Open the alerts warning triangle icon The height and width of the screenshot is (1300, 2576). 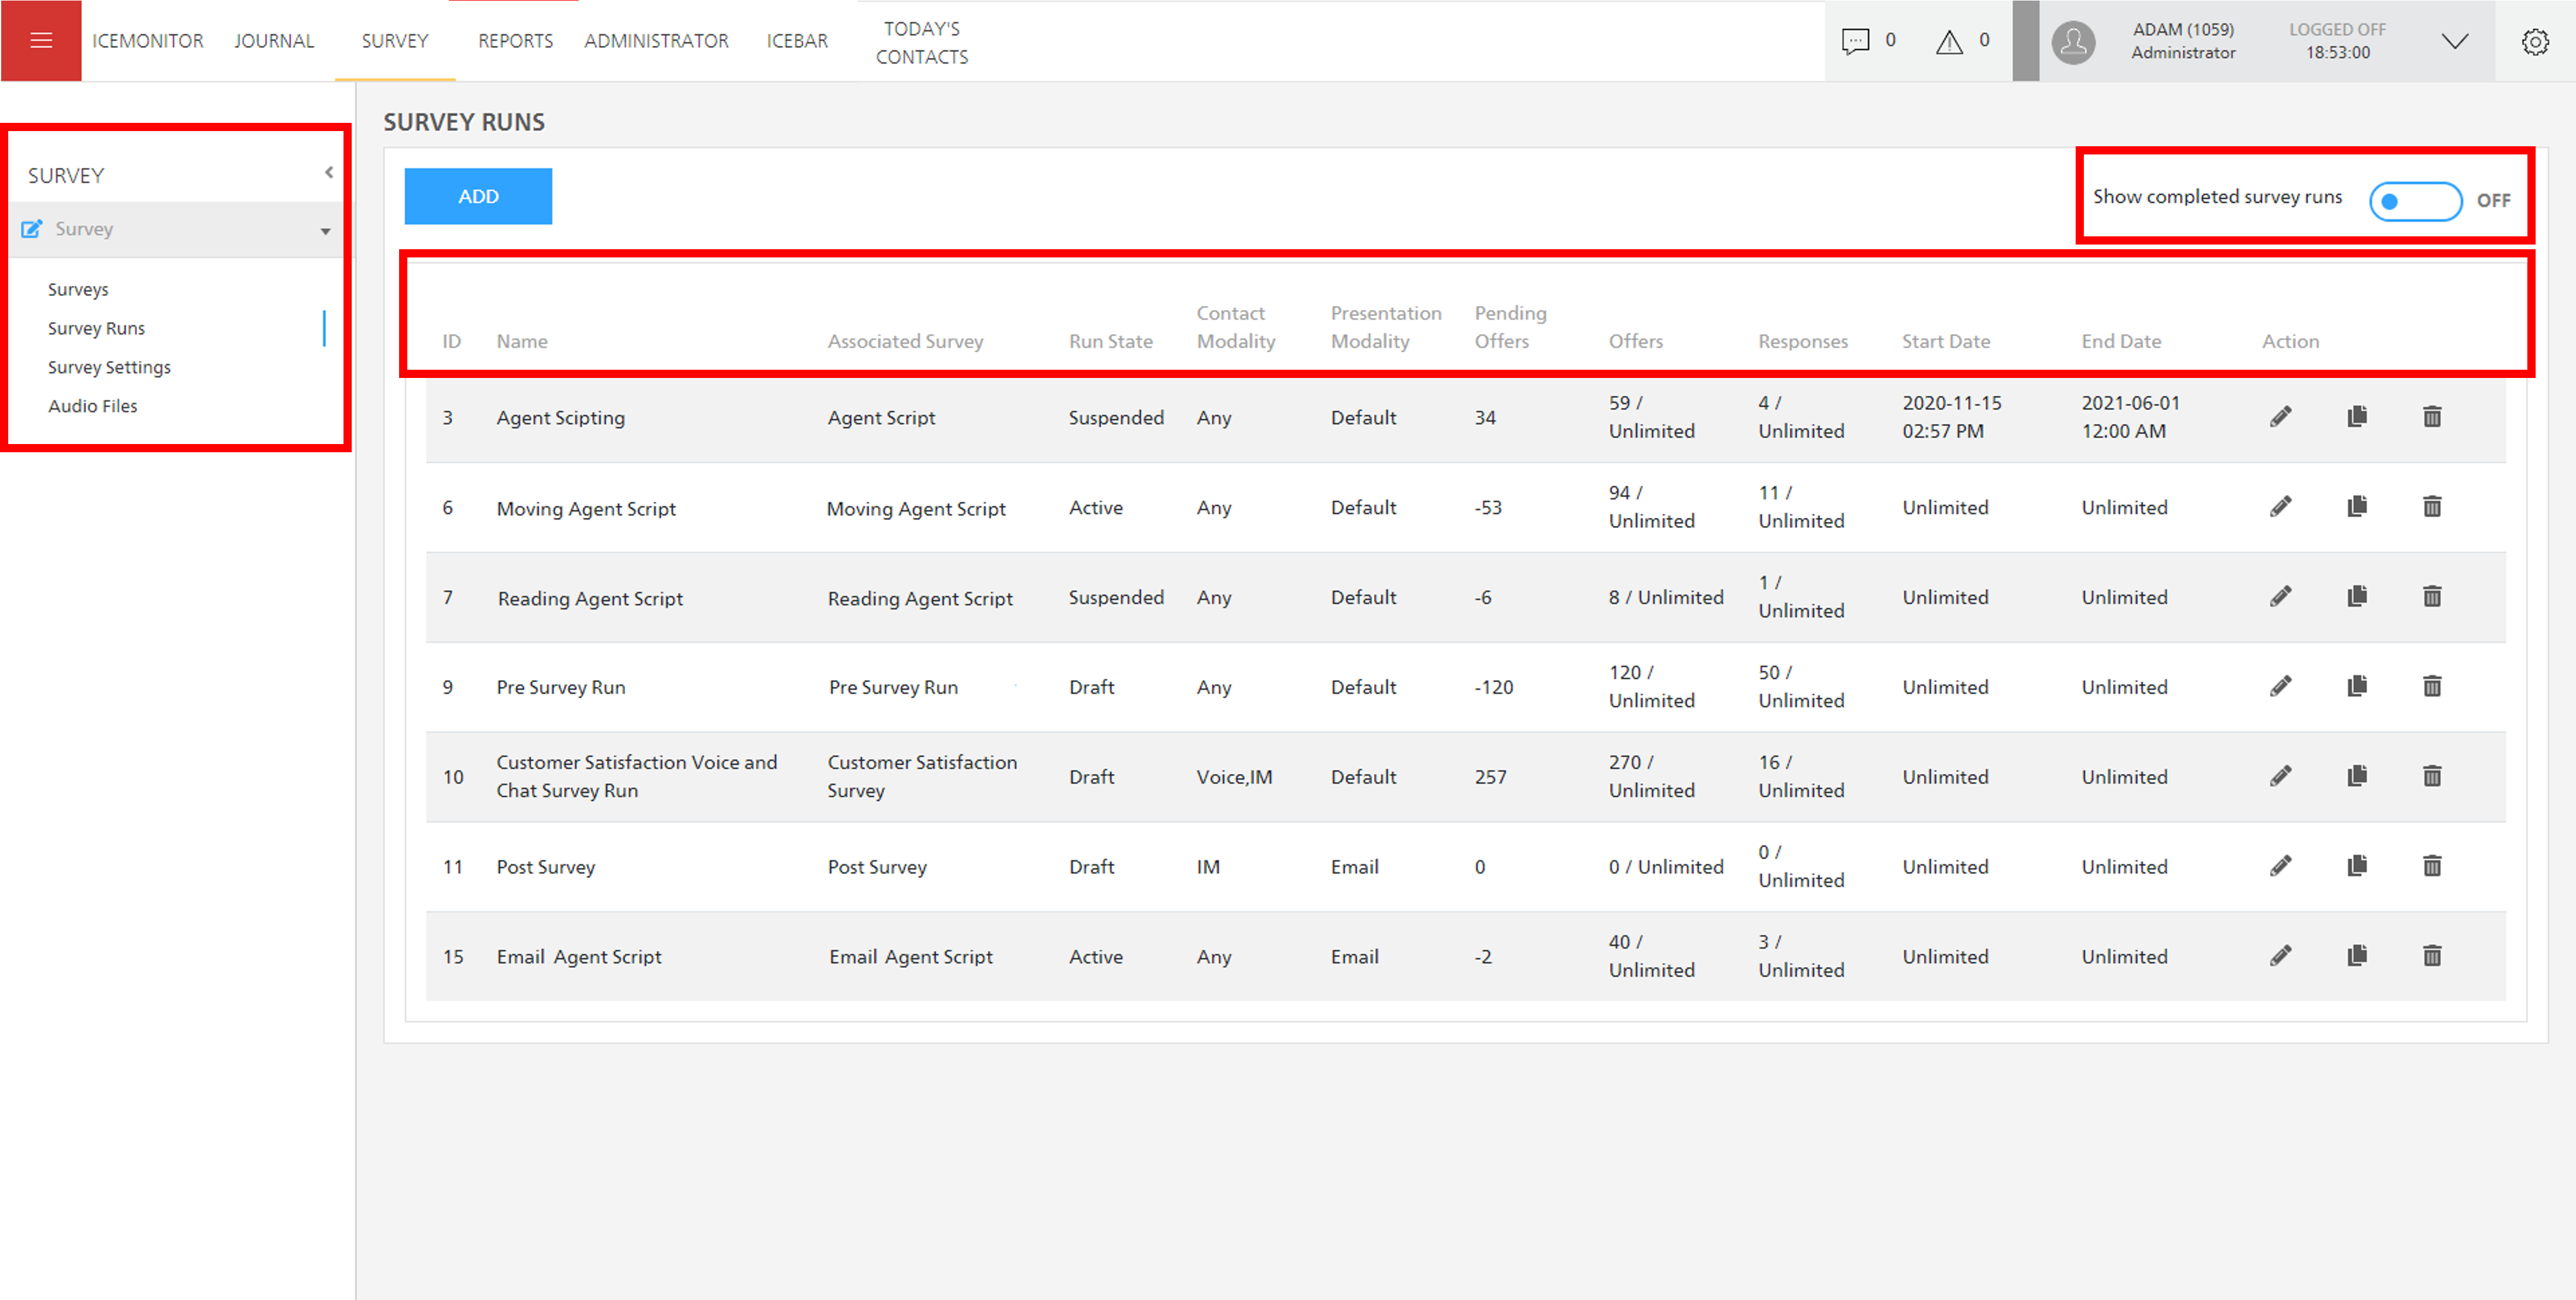pyautogui.click(x=1949, y=41)
